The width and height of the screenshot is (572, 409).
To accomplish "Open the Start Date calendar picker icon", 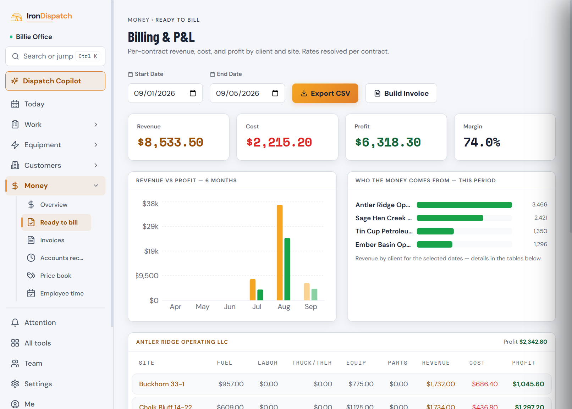I will [193, 93].
